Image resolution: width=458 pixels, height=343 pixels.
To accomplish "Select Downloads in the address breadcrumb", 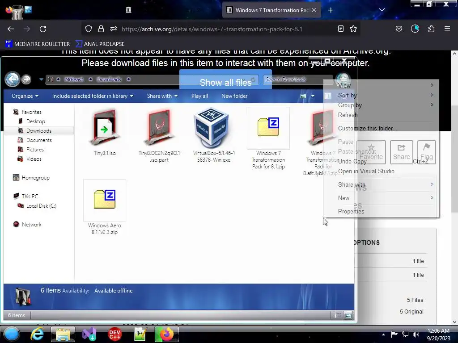I will (x=109, y=79).
